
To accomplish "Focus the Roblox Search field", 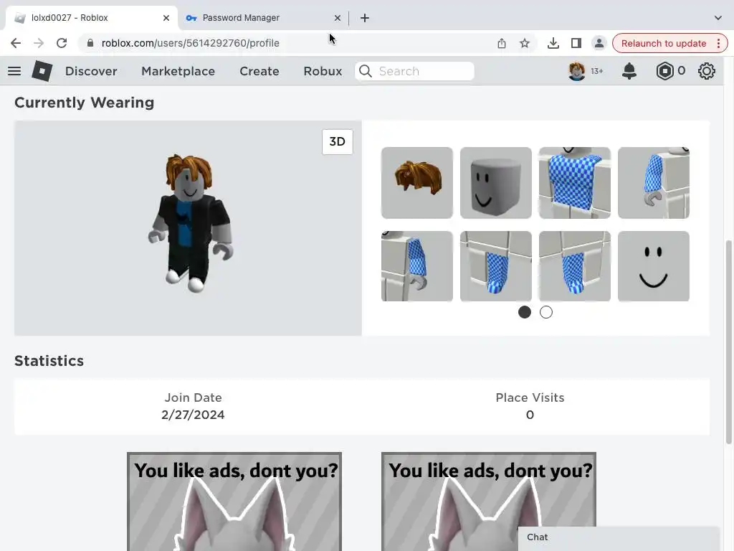I will pos(415,71).
